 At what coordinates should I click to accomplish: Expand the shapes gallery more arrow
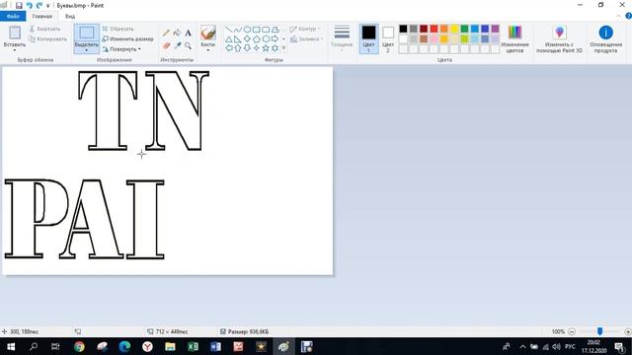click(283, 48)
